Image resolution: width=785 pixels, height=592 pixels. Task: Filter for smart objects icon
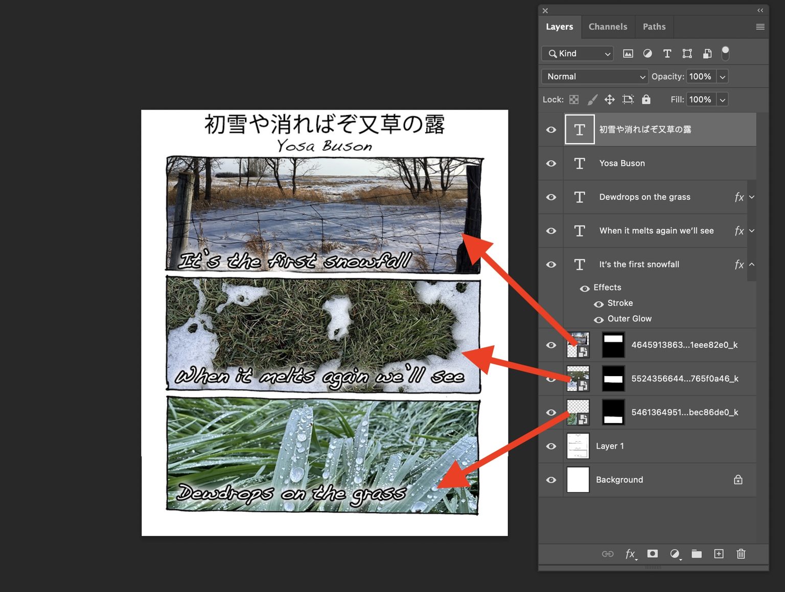(x=707, y=53)
